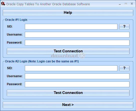Close the Oracle Copy Tables window
Image resolution: width=136 pixels, height=111 pixels.
(132, 4)
